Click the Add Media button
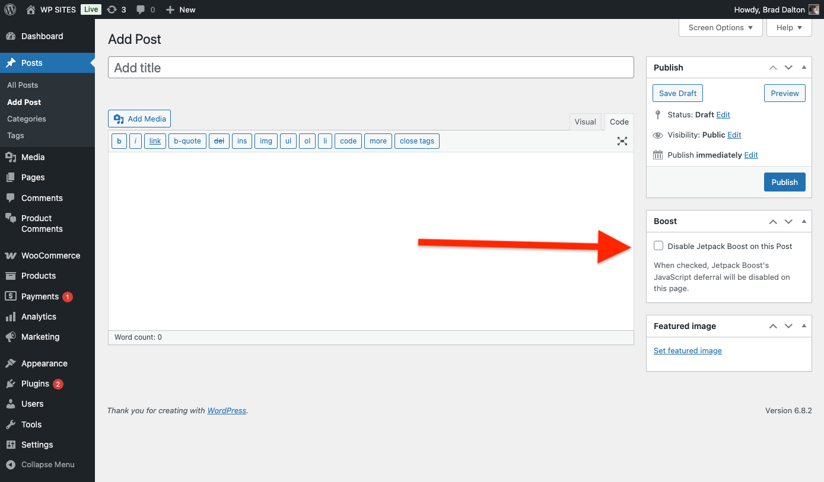 pos(139,119)
